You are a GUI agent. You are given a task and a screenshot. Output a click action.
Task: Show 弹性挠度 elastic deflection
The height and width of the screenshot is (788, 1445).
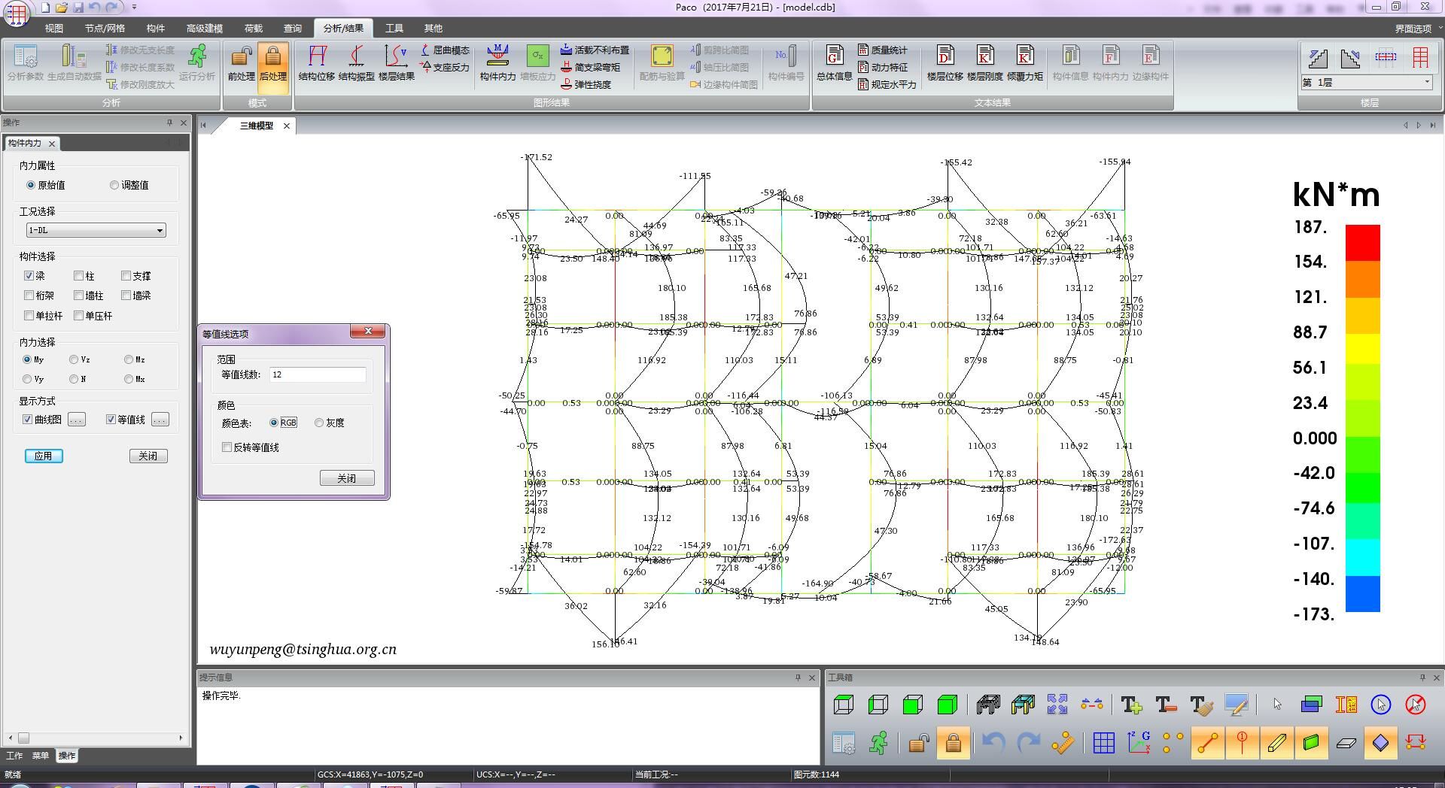pos(586,84)
